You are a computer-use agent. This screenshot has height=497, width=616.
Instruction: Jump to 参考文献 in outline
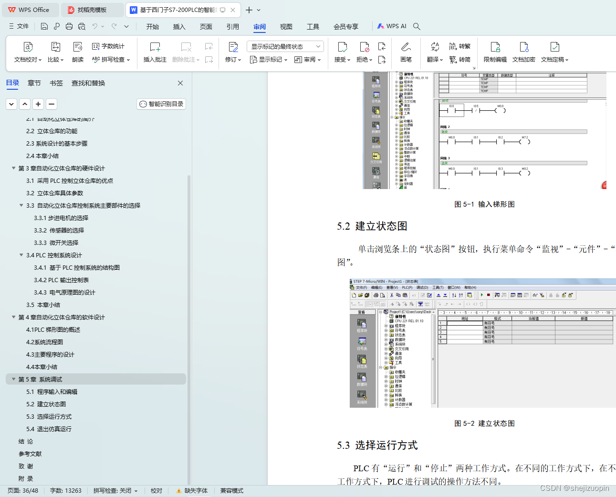(30, 454)
